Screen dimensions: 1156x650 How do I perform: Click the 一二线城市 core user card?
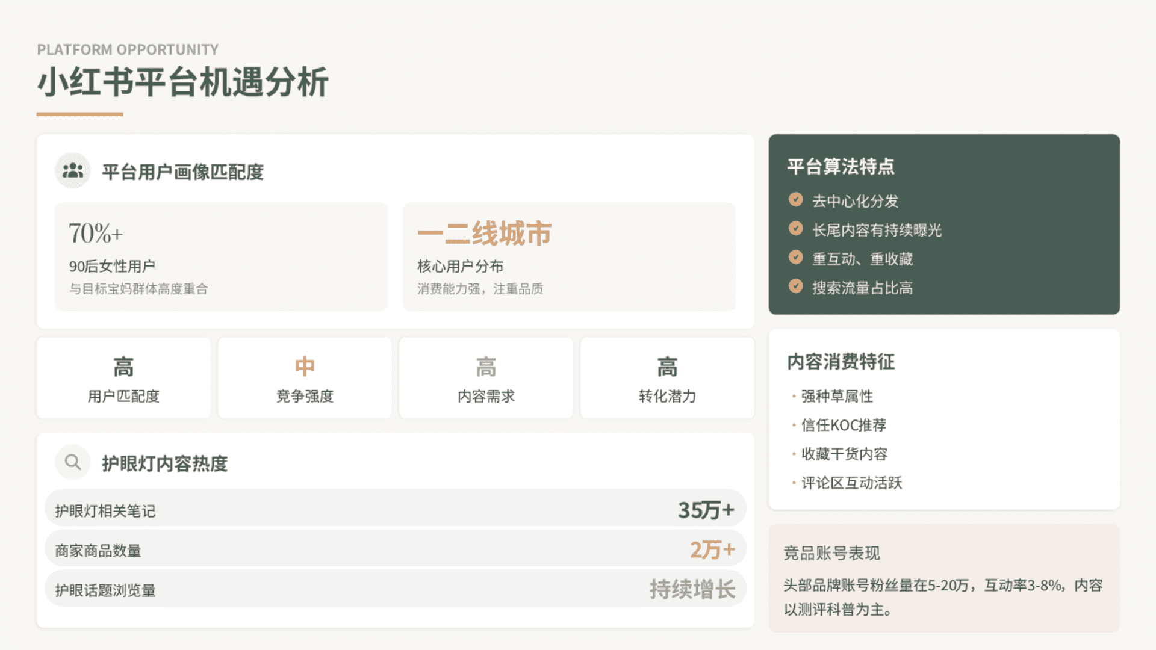coord(569,257)
